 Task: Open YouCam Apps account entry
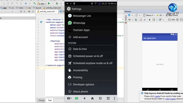pyautogui.click(x=91, y=30)
